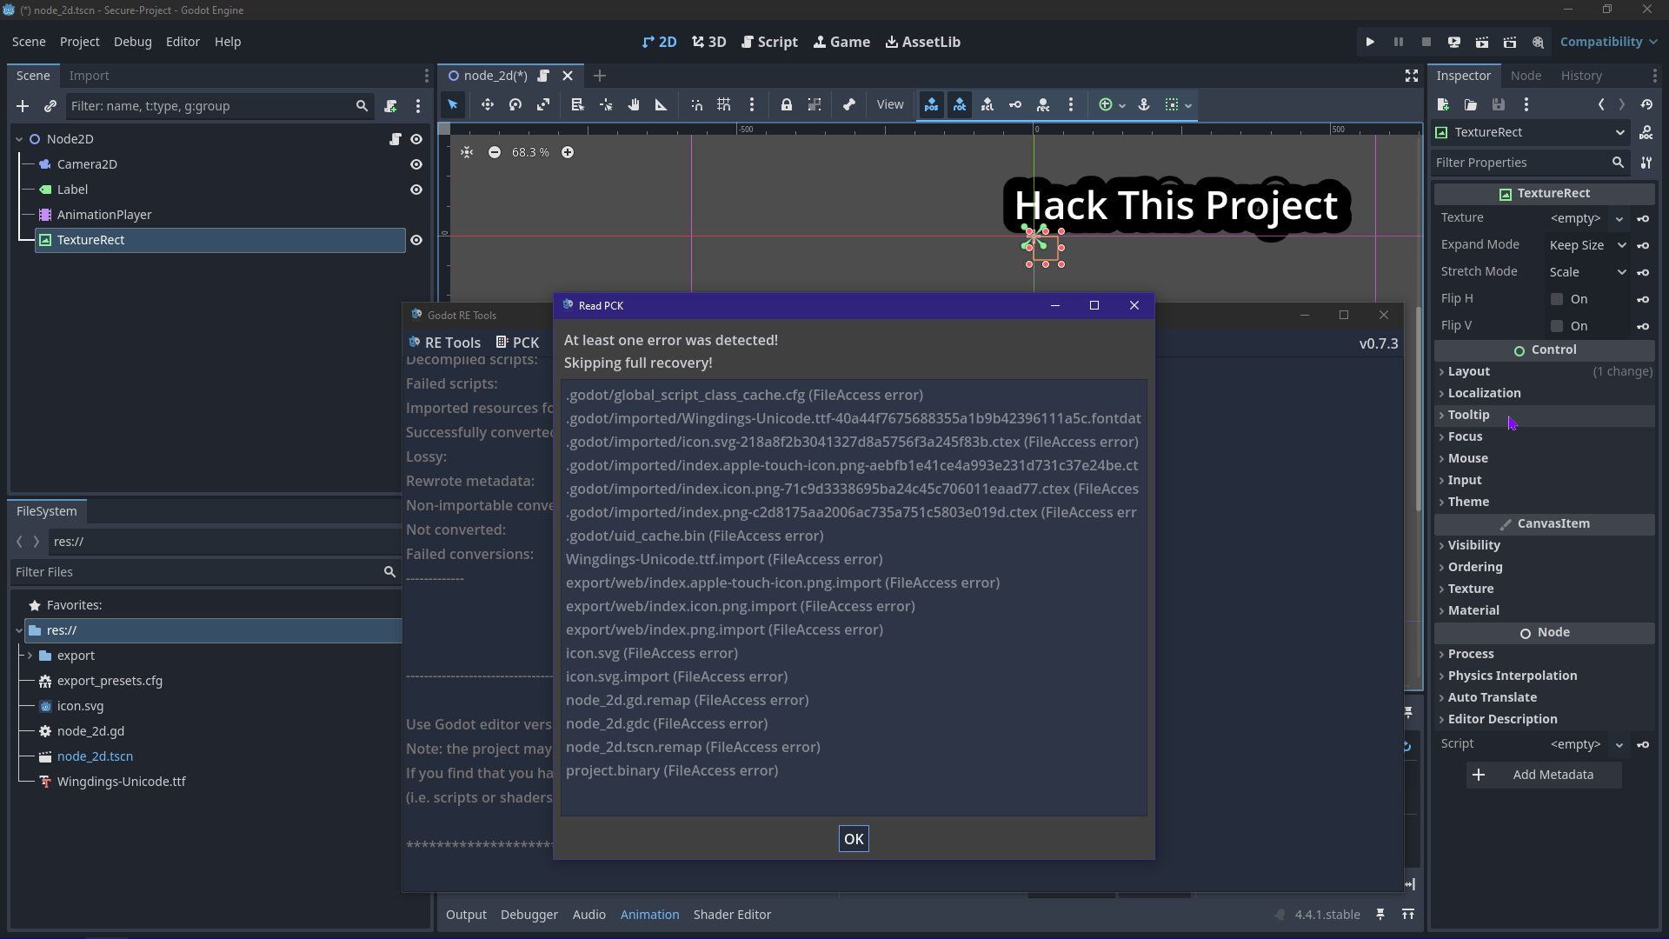Screen dimensions: 1669x939
Task: Toggle visibility of the Node2D node
Action: pyautogui.click(x=416, y=139)
